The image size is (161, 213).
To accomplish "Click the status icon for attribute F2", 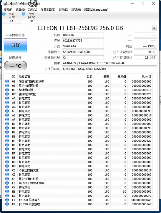I will point(7,204).
